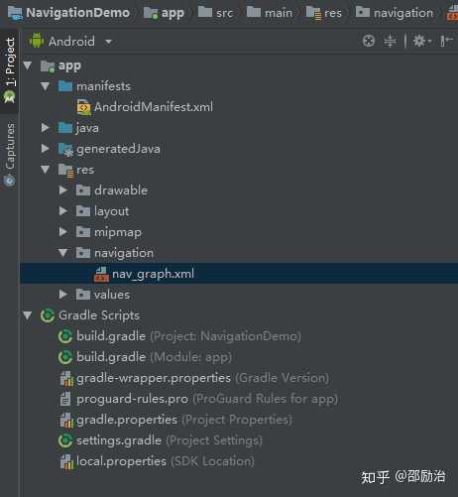The height and width of the screenshot is (497, 458).
Task: Toggle the 1: Project side tab
Action: [10, 70]
